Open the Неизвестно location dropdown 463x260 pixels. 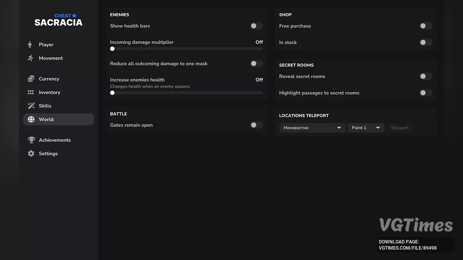(x=312, y=127)
